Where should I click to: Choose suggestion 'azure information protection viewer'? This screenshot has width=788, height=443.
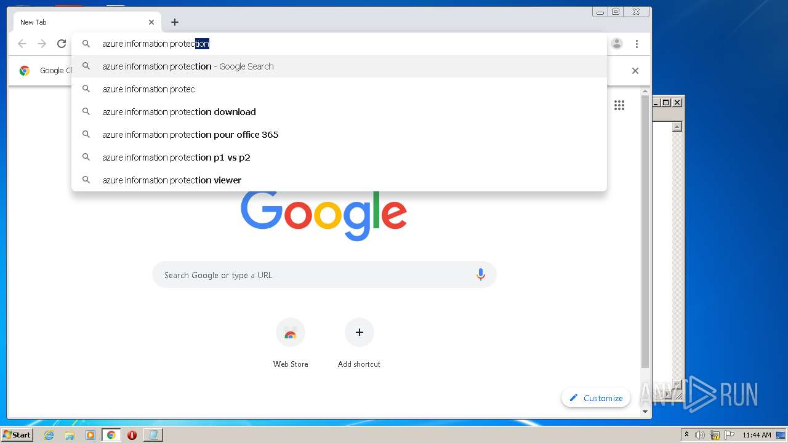[339, 180]
